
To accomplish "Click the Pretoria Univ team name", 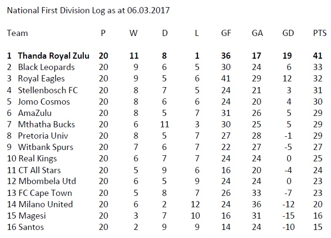I will 44,136.
